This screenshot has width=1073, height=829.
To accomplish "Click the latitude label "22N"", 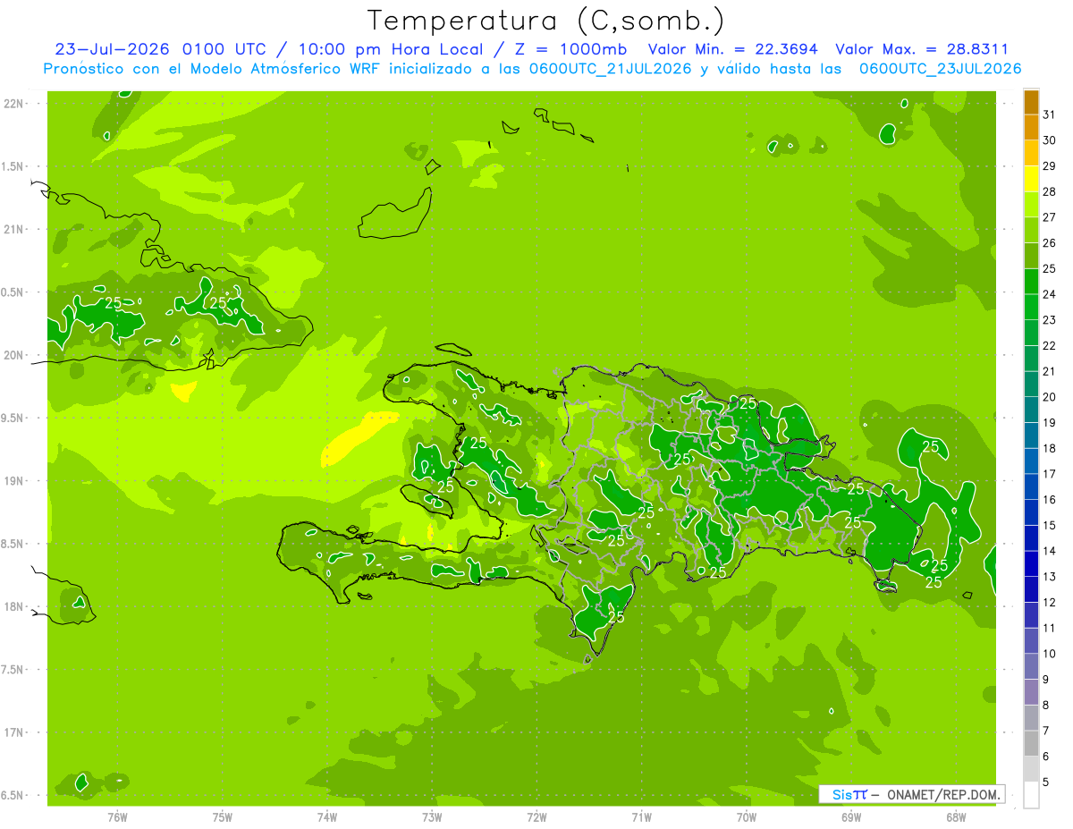I will pyautogui.click(x=15, y=104).
